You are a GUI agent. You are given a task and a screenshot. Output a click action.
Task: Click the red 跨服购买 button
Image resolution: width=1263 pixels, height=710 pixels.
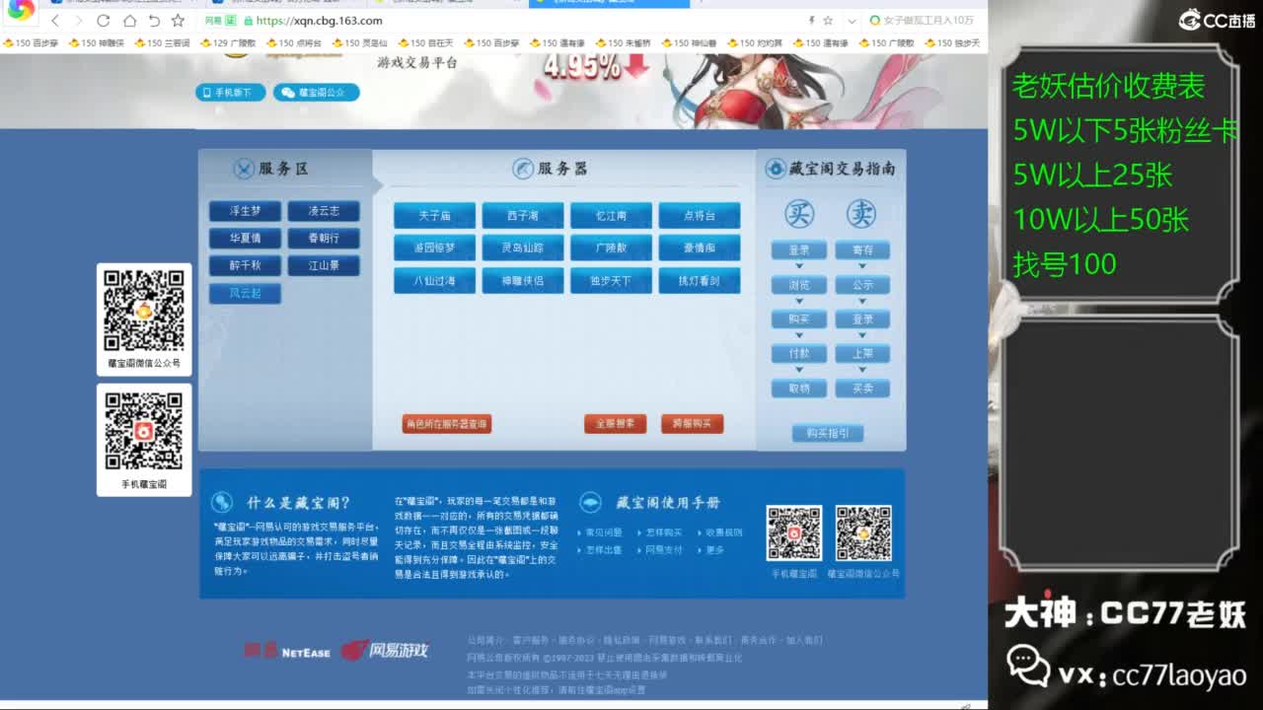click(693, 424)
